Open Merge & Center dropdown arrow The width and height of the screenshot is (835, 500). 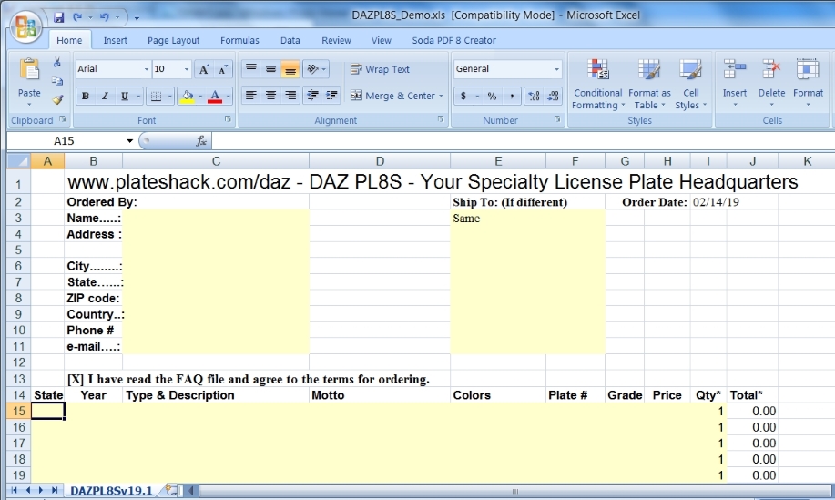[441, 96]
